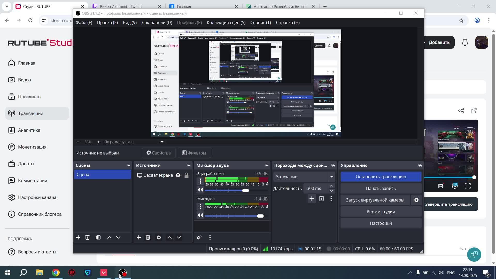The width and height of the screenshot is (496, 279).
Task: Open scene filters icon in Scenes panel
Action: point(98,237)
